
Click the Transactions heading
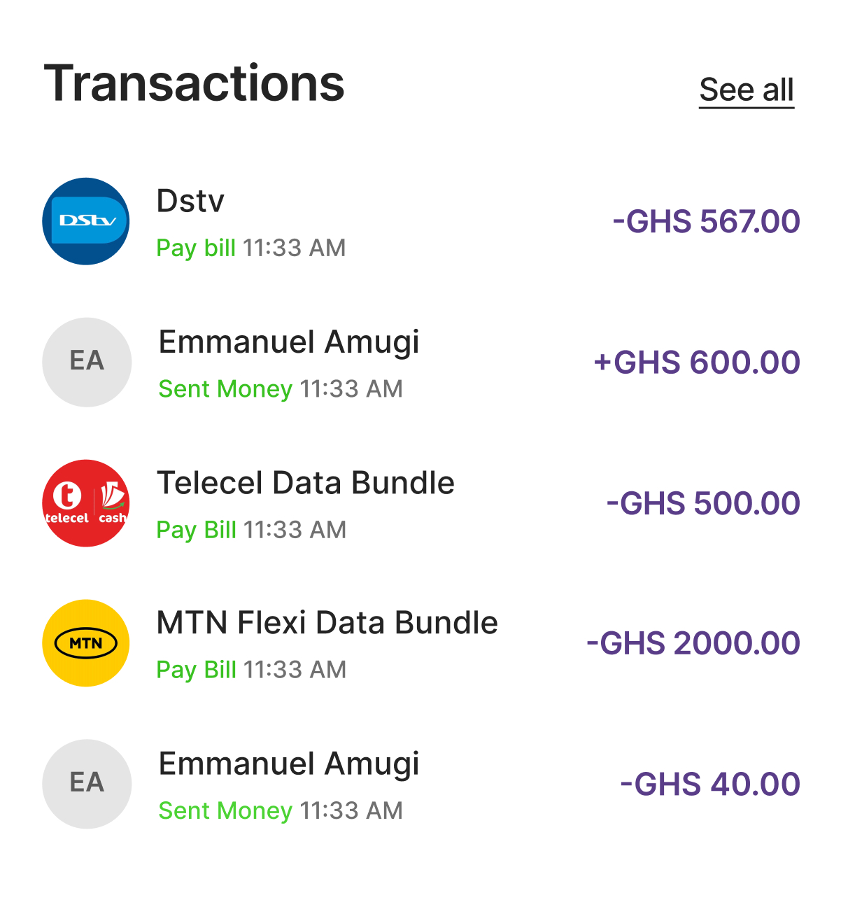click(195, 84)
